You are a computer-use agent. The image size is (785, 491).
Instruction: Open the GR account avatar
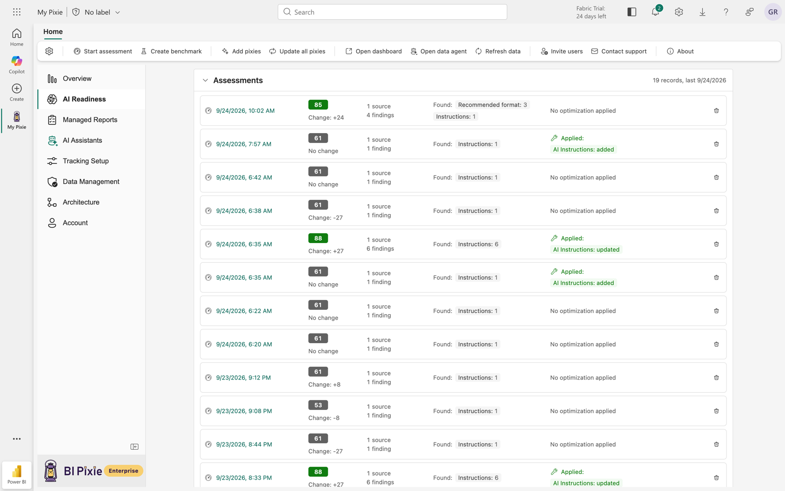pos(773,12)
